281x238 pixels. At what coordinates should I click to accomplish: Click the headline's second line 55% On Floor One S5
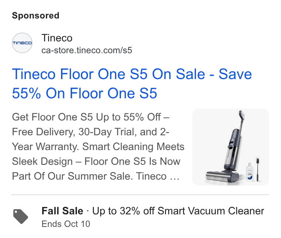click(x=84, y=93)
